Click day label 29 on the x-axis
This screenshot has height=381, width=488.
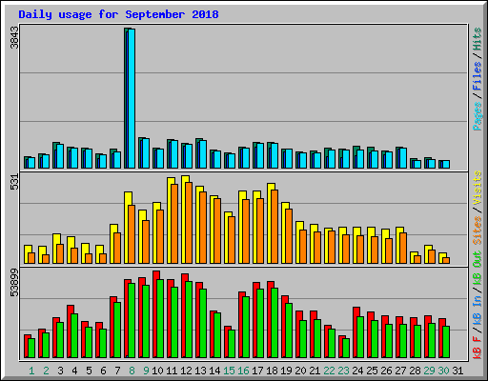[429, 371]
